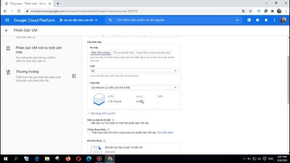This screenshot has height=163, width=290.
Task: Open the Loạt E2 series dropdown
Action: point(134,71)
